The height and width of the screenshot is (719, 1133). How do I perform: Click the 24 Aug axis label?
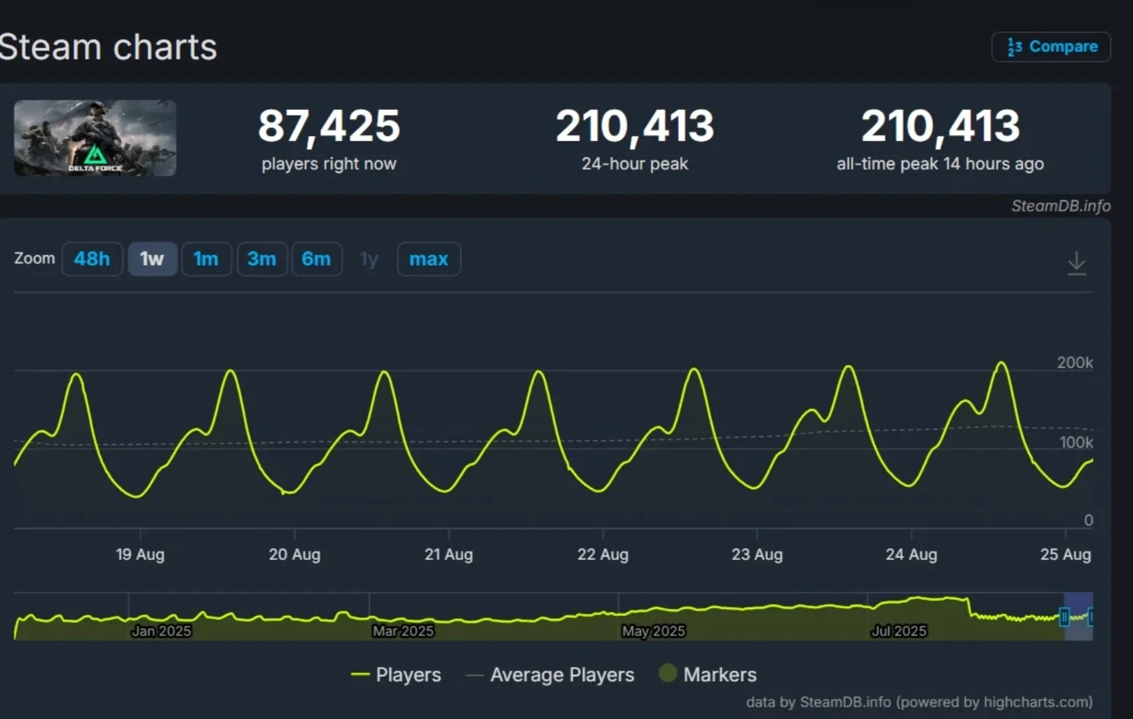pyautogui.click(x=911, y=554)
